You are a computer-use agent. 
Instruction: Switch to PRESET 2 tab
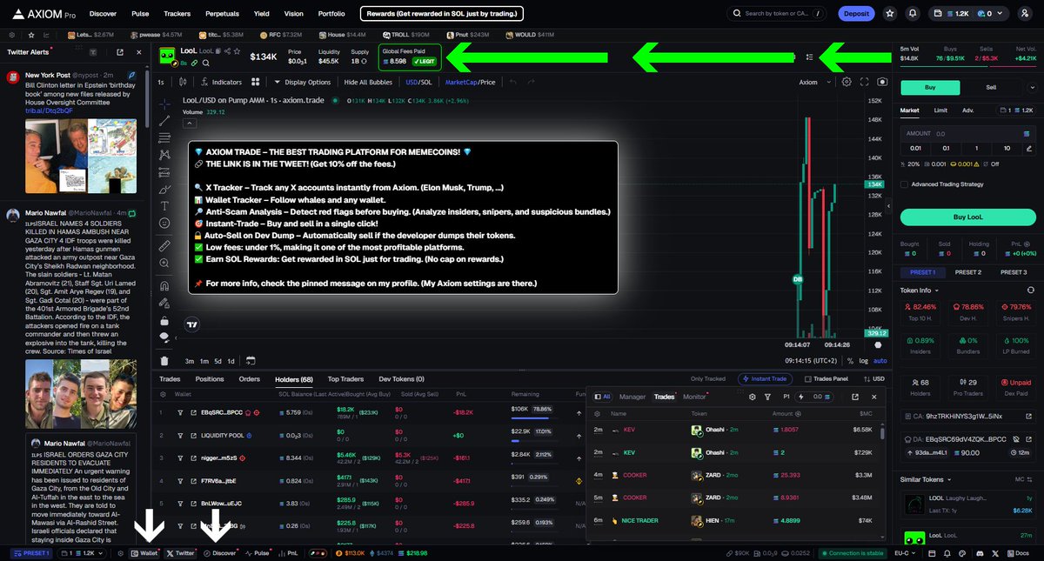(x=967, y=272)
